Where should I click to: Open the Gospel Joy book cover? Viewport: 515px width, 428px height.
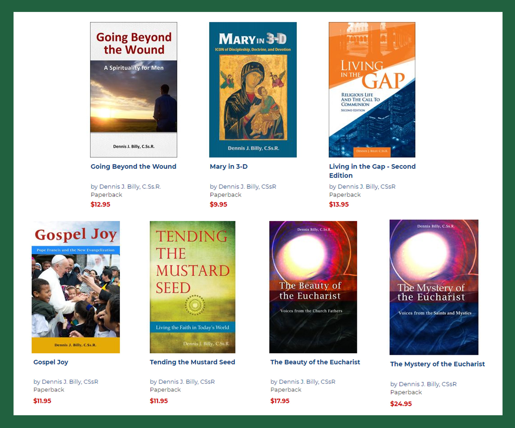[x=76, y=287]
